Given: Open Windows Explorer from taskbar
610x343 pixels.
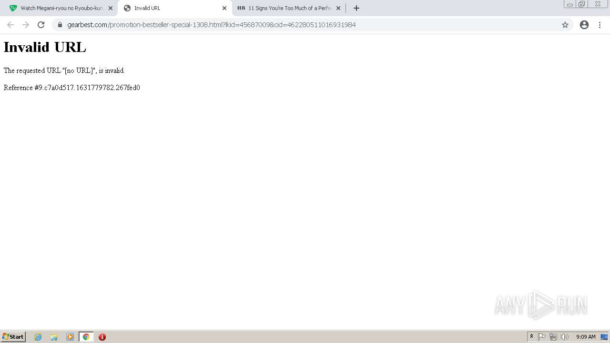Looking at the screenshot, I should point(54,337).
